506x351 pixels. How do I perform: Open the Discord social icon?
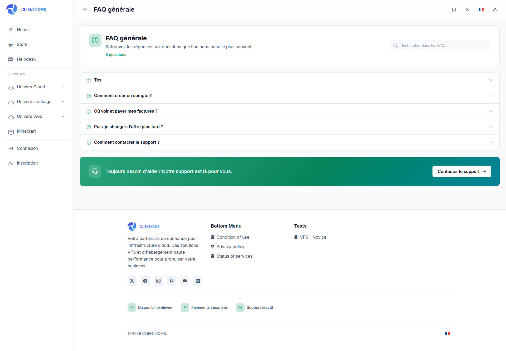click(185, 281)
